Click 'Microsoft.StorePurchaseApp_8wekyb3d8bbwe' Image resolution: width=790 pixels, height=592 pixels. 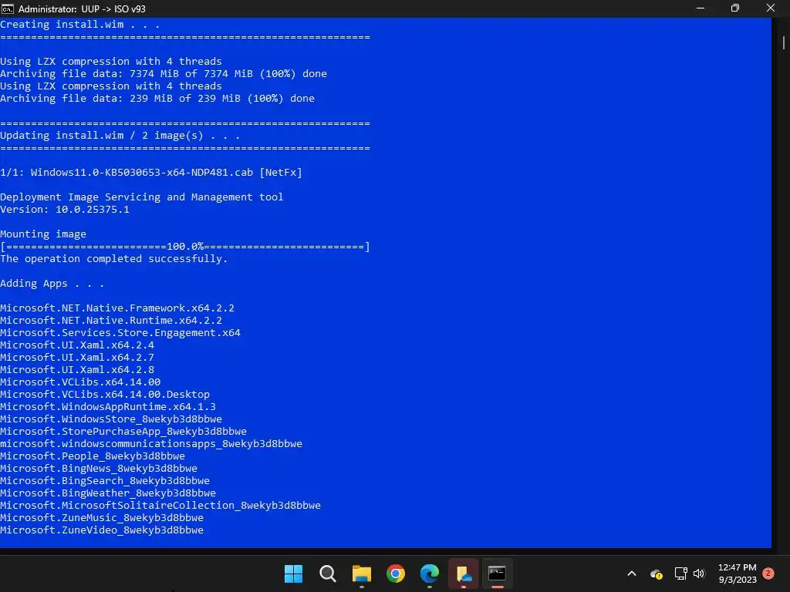point(123,432)
